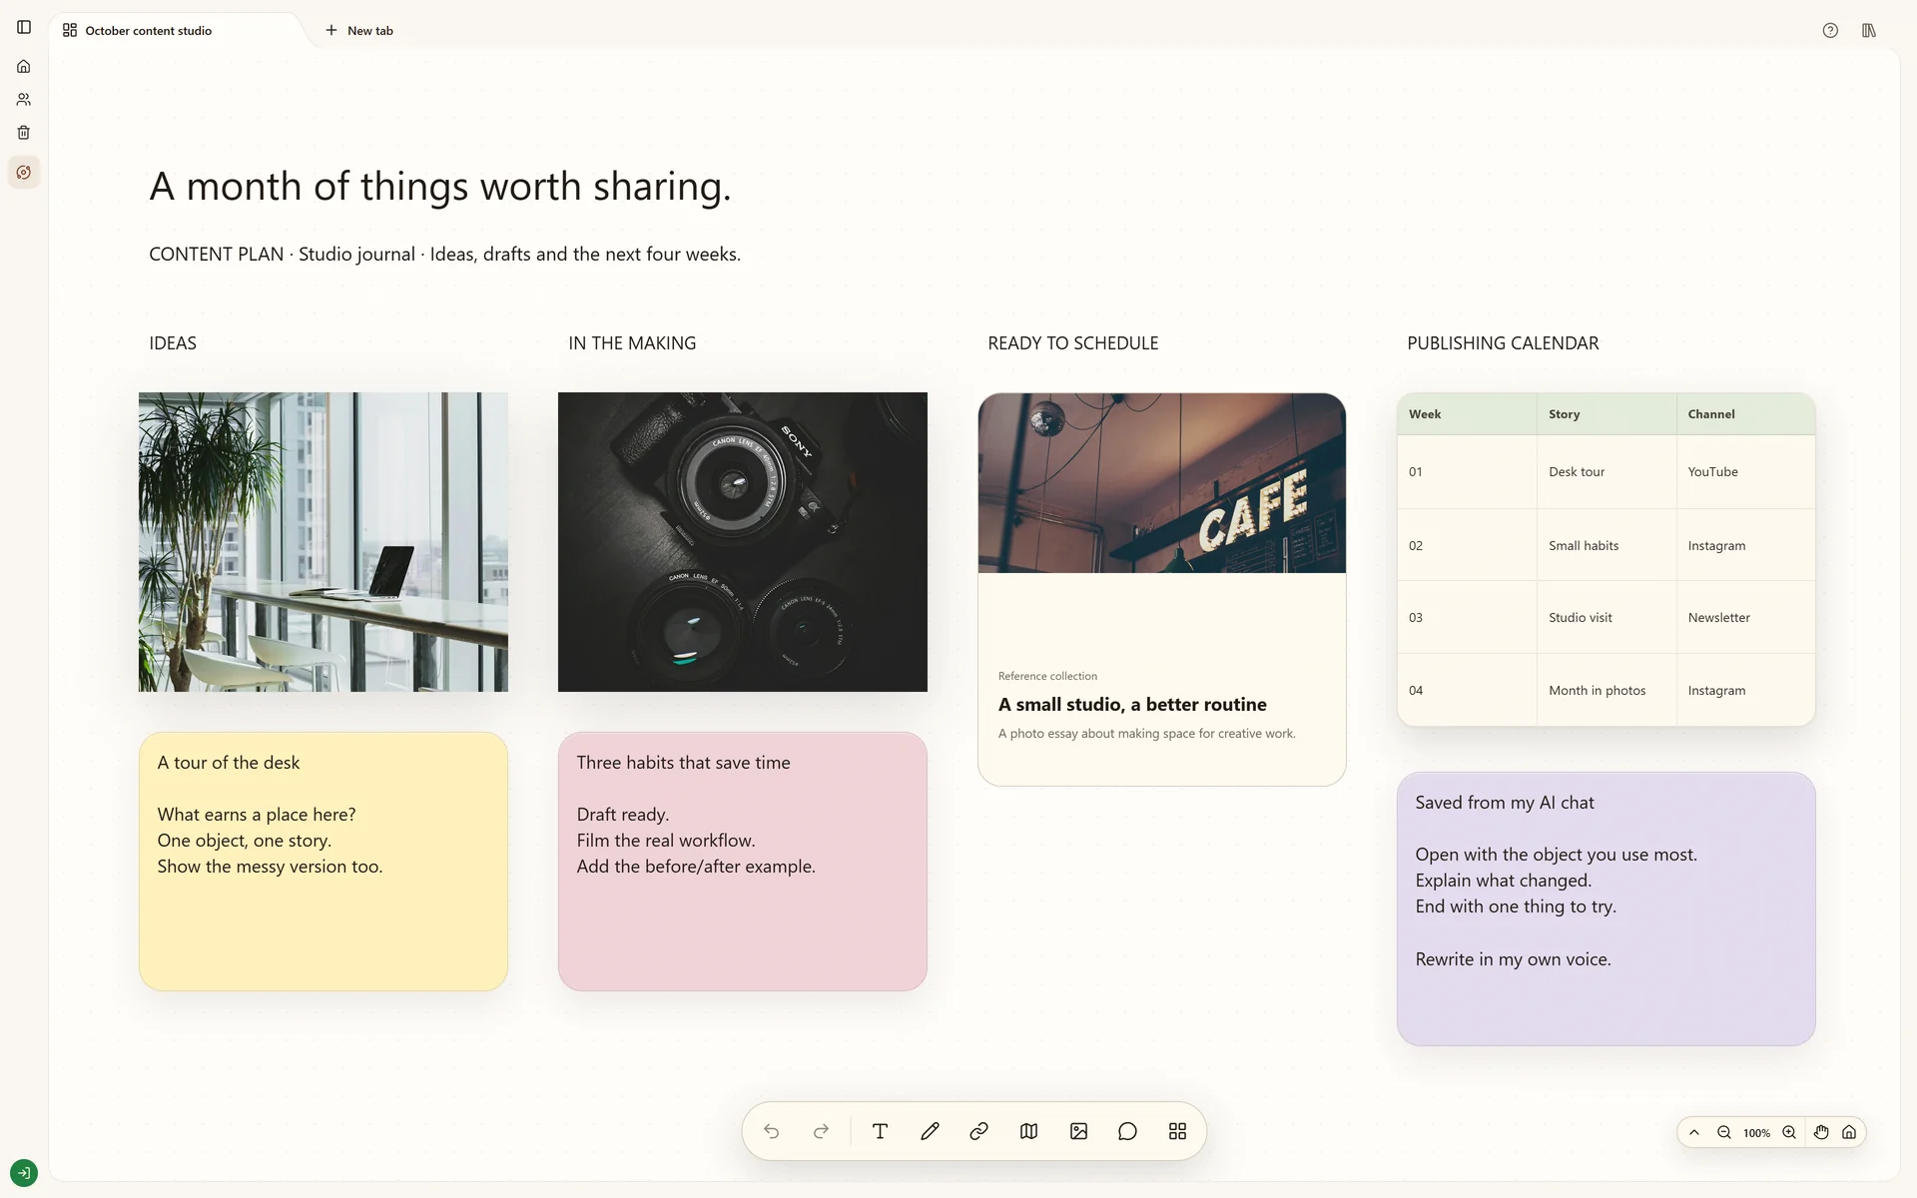Select the office desk photo thumbnail
1917x1198 pixels.
tap(323, 542)
